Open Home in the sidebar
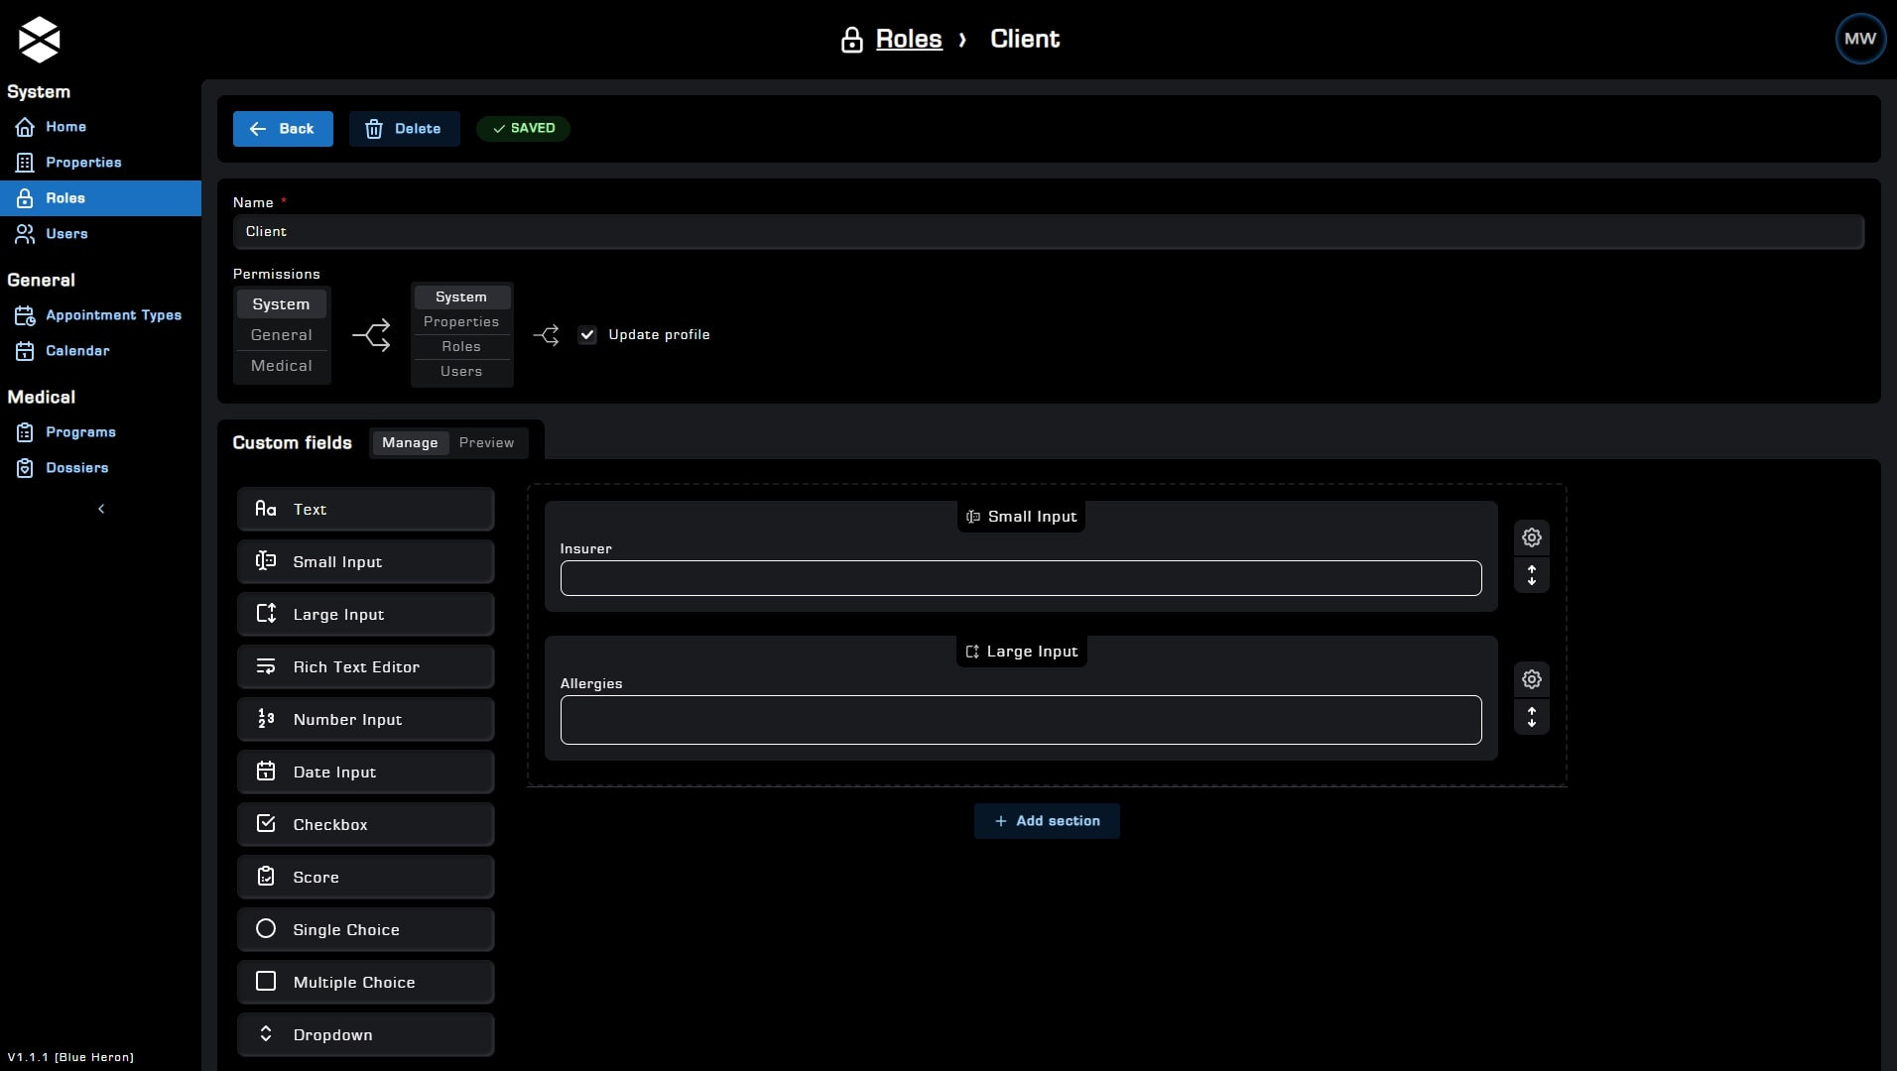The height and width of the screenshot is (1071, 1897). (x=100, y=127)
